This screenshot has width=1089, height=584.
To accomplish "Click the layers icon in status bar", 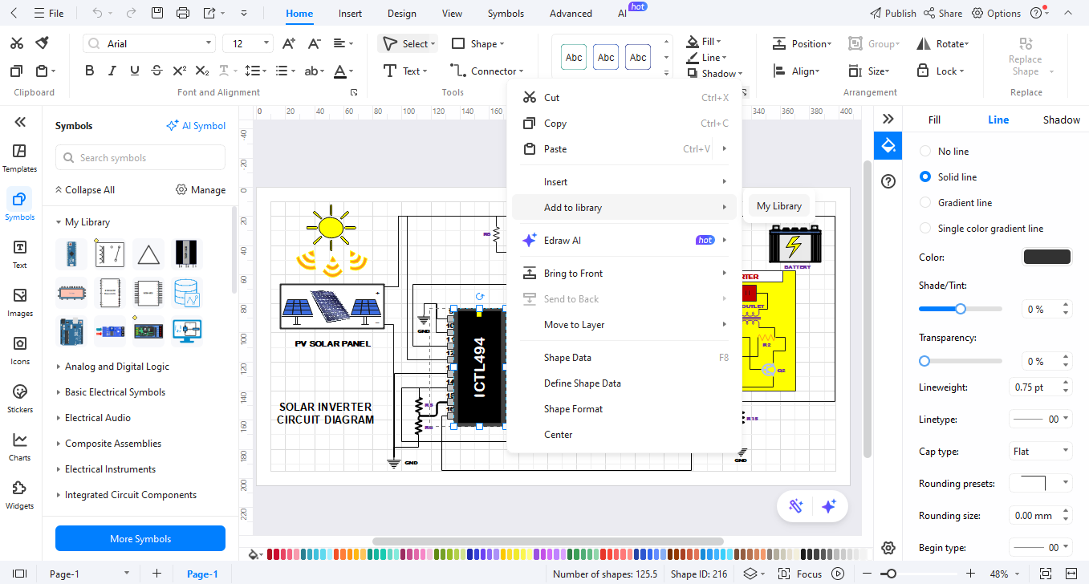I will (750, 574).
